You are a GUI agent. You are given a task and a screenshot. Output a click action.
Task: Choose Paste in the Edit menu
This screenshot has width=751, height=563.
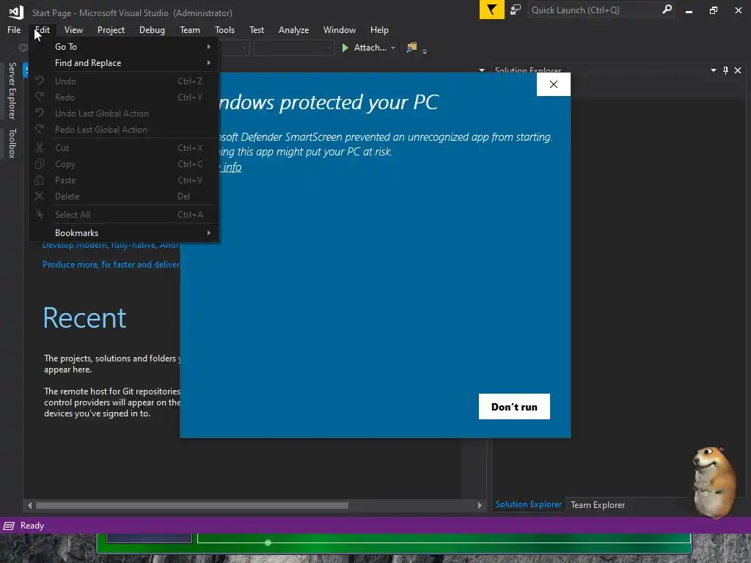(123, 180)
